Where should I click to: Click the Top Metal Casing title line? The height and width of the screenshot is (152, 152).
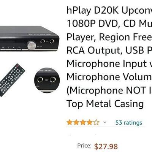pyautogui.click(x=105, y=104)
